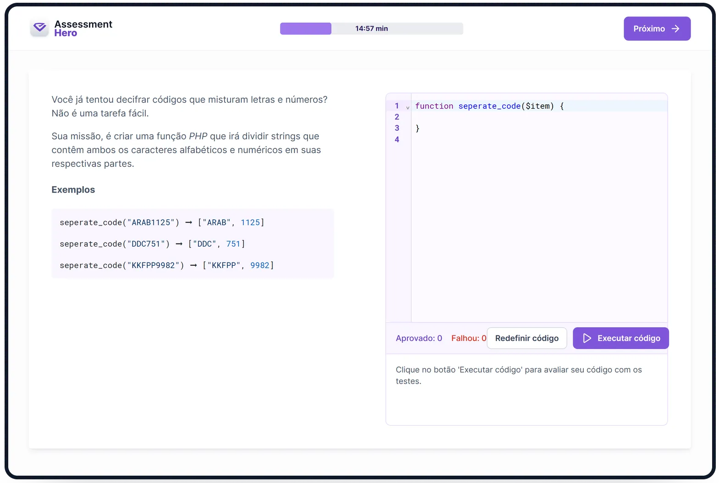The image size is (719, 483).
Task: Click line number 1 in the editor gutter
Action: pyautogui.click(x=397, y=106)
